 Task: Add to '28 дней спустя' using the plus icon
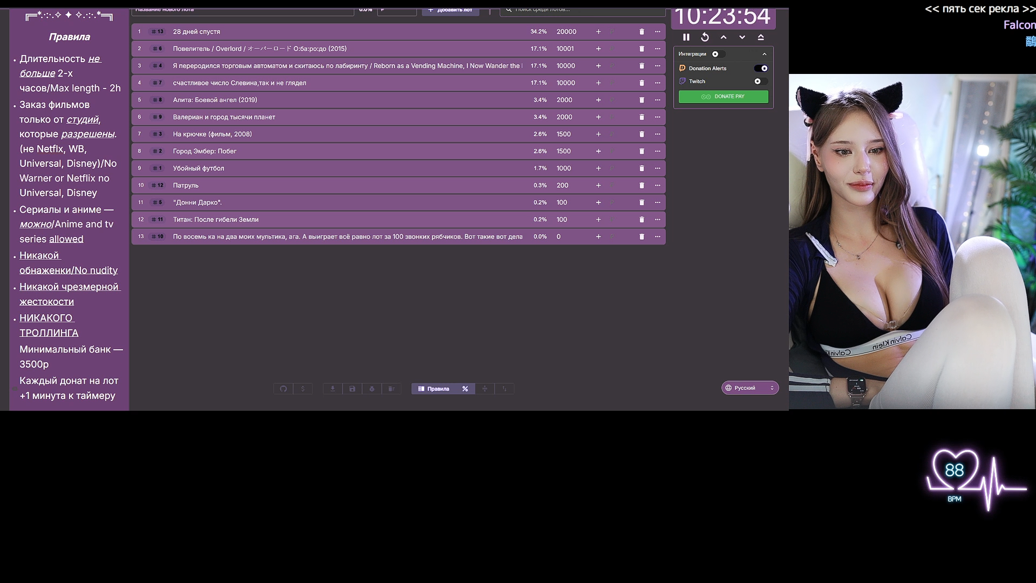click(598, 32)
